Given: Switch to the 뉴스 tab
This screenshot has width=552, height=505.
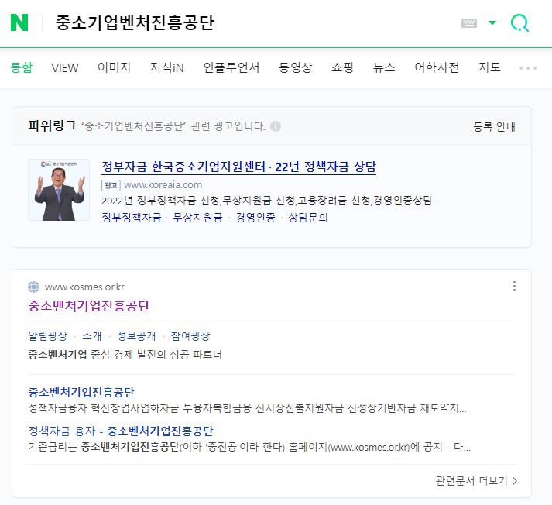Looking at the screenshot, I should [384, 67].
